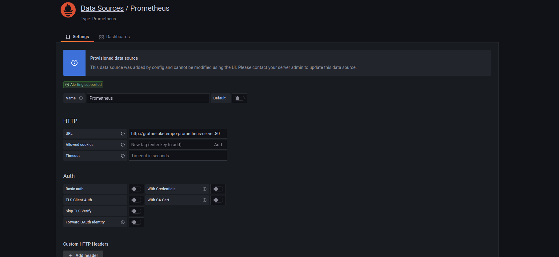Click the Name field info icon
The image size is (559, 257).
81,98
